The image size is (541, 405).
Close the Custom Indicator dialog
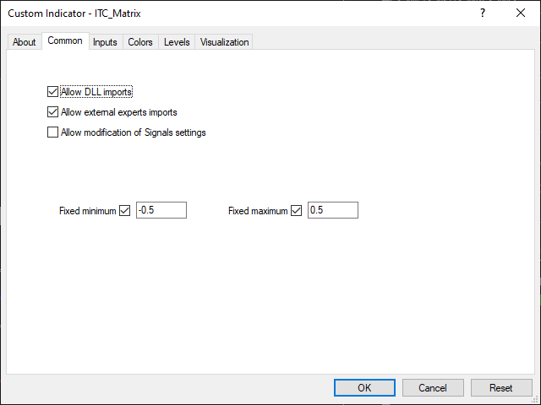(x=521, y=13)
